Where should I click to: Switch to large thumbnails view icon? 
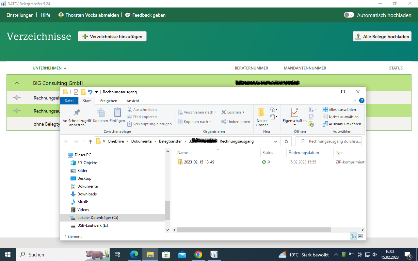pos(361,237)
